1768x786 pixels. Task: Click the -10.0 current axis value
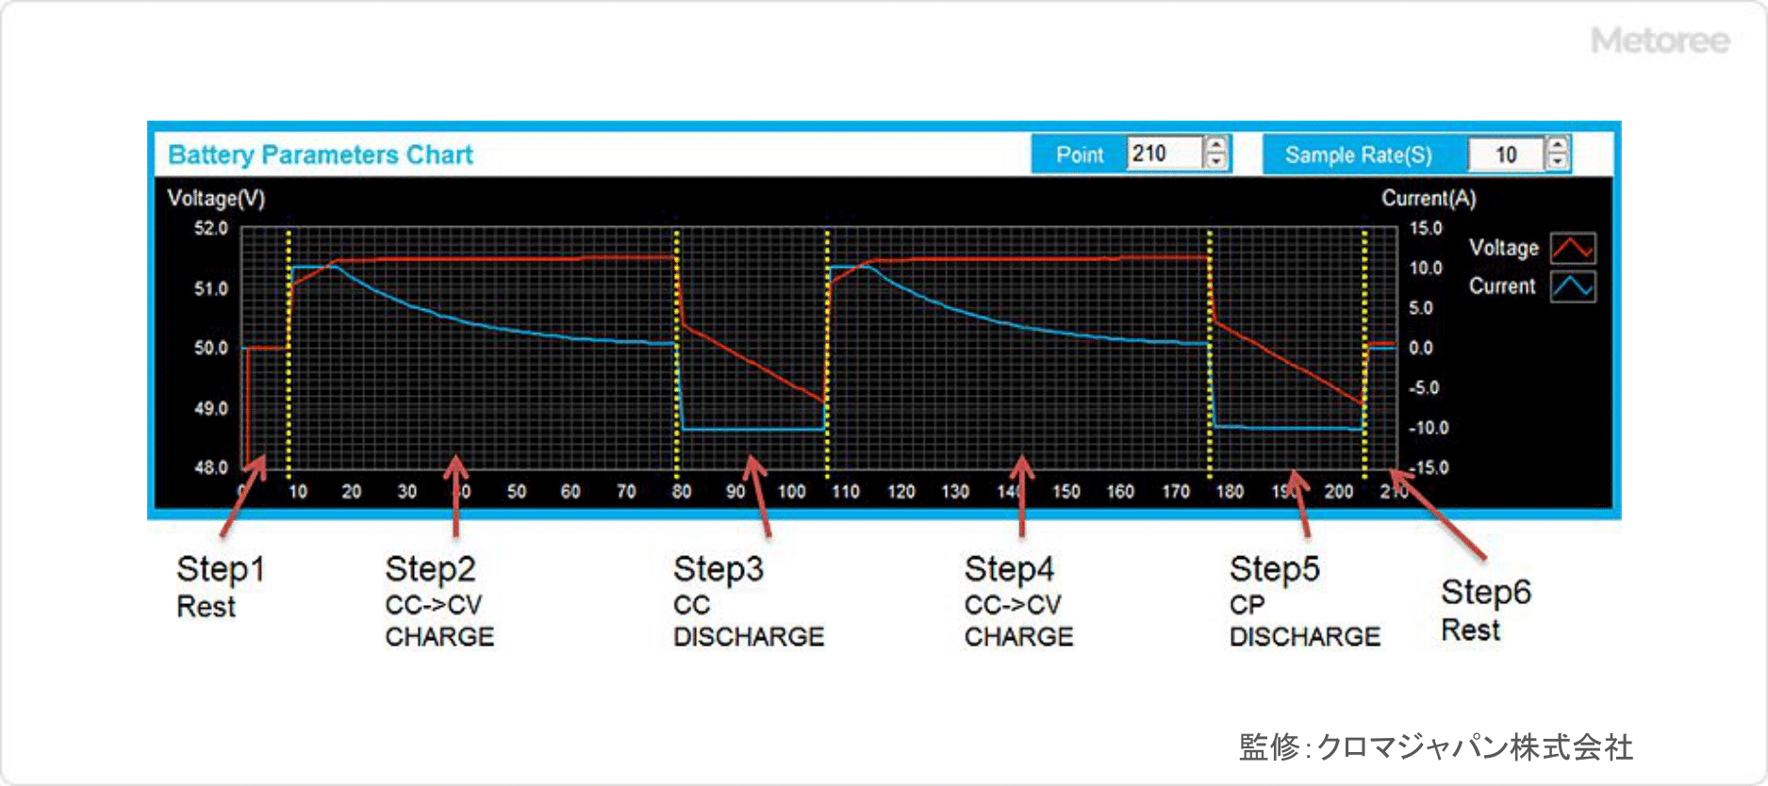click(1428, 428)
